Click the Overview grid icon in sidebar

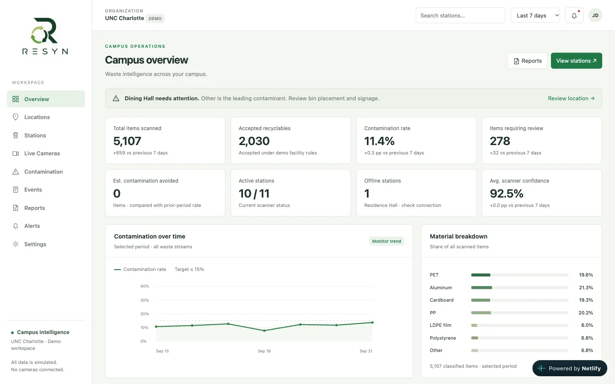click(x=16, y=99)
